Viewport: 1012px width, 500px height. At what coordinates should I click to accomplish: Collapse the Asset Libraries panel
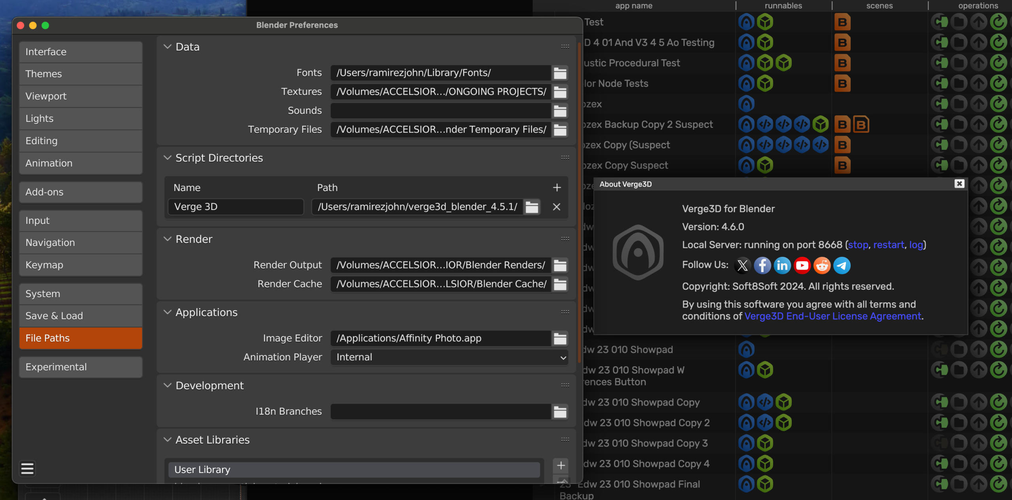pyautogui.click(x=168, y=440)
